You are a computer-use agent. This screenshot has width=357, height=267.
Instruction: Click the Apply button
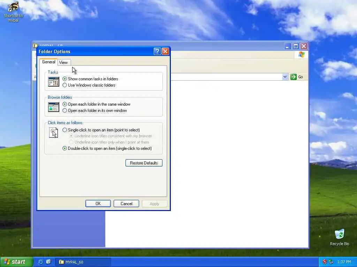(154, 204)
